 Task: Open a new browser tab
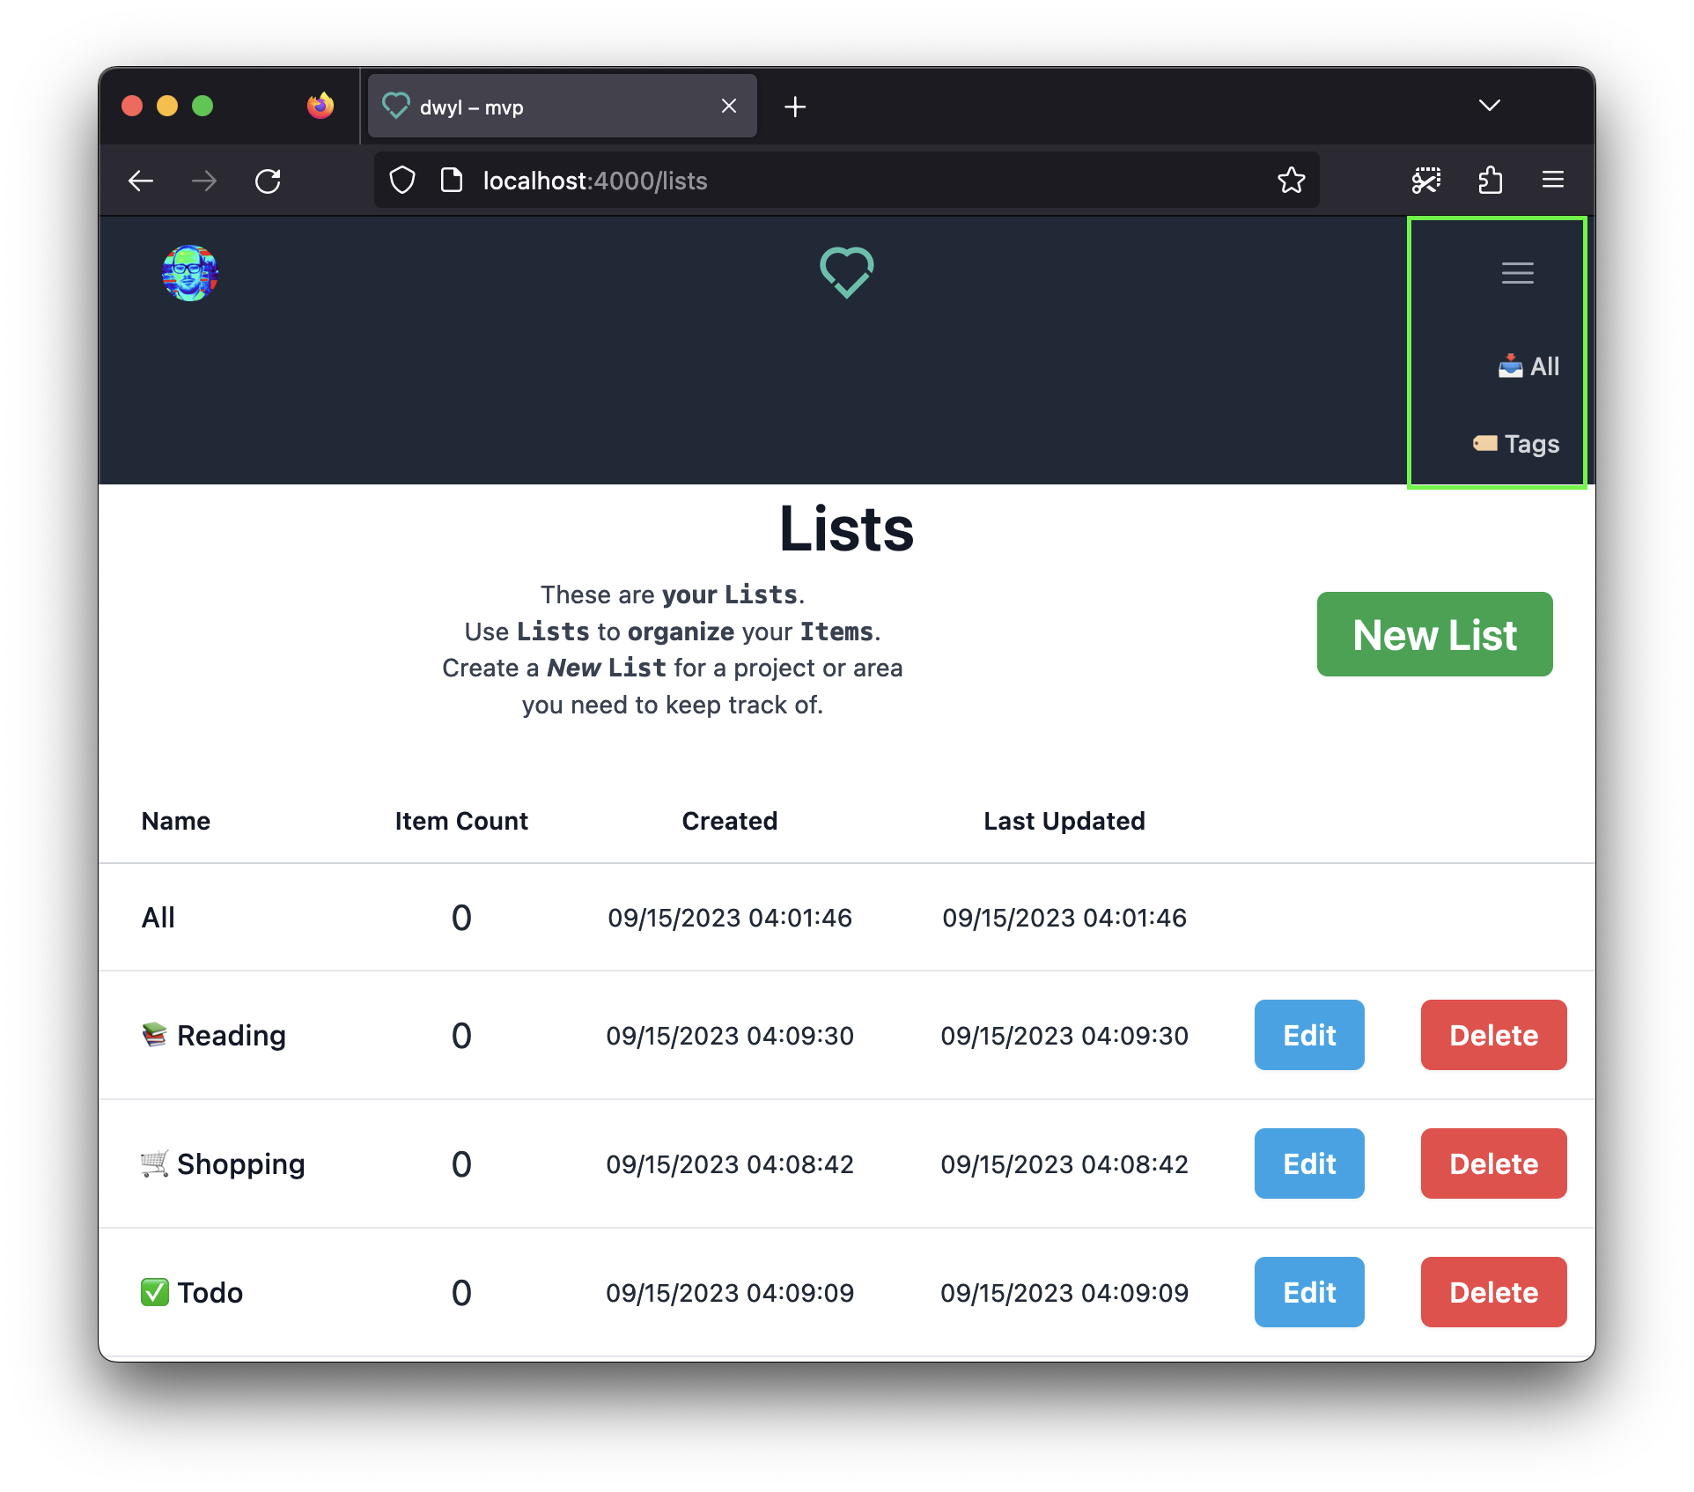click(794, 106)
